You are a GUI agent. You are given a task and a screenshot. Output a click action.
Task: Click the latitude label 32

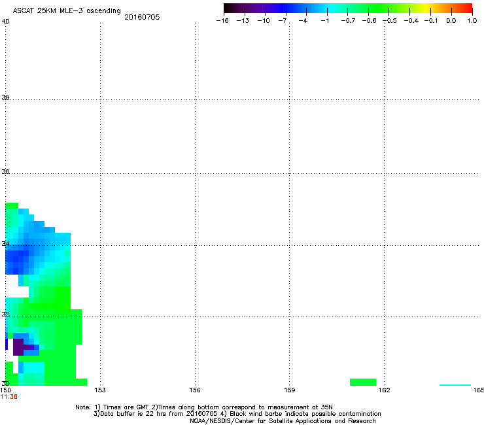click(x=5, y=314)
